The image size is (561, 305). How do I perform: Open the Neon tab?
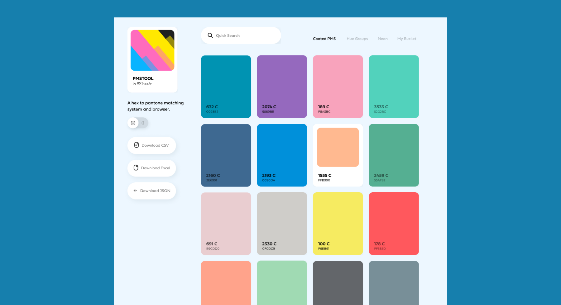[x=382, y=39]
